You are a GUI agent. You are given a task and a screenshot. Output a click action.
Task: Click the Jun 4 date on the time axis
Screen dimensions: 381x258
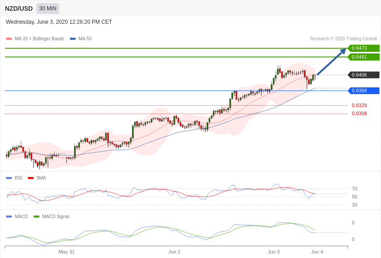pos(317,252)
